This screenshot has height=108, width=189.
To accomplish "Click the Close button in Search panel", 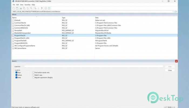I will 170,70.
